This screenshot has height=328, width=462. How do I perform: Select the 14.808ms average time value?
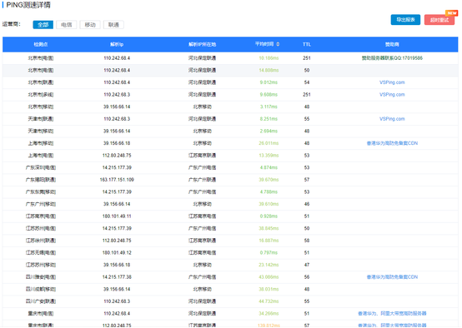269,70
